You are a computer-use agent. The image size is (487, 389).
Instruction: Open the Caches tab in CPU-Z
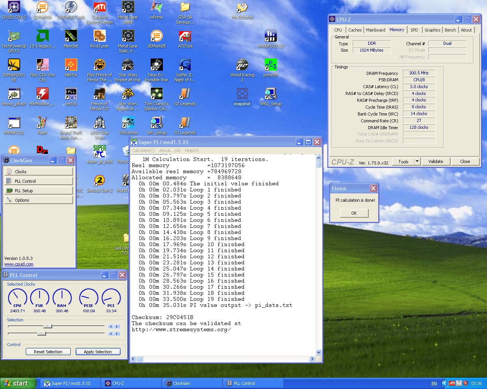point(355,30)
